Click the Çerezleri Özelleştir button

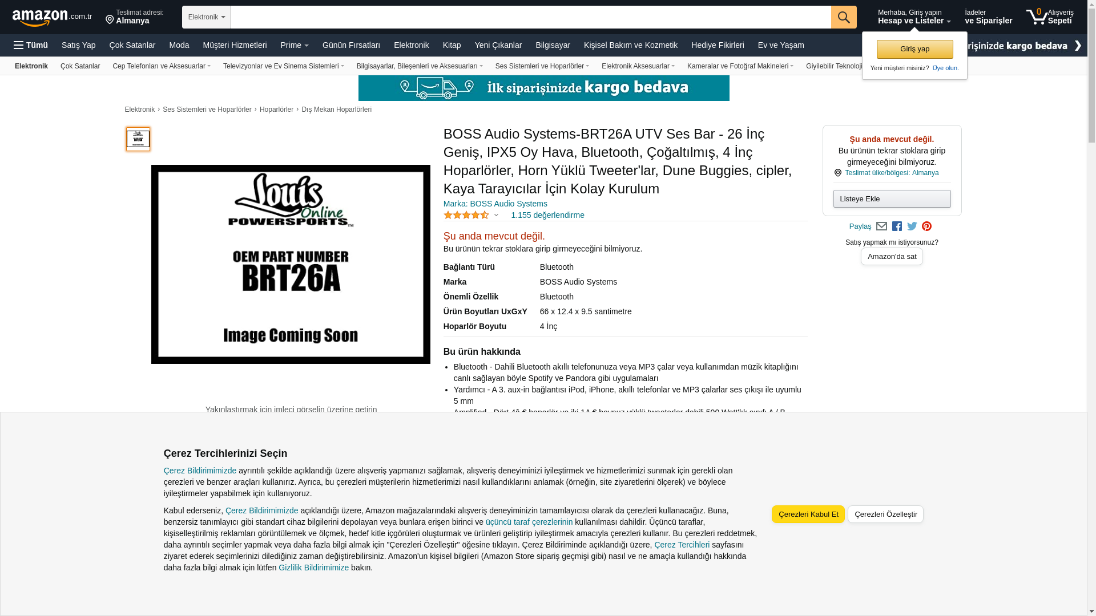(885, 514)
